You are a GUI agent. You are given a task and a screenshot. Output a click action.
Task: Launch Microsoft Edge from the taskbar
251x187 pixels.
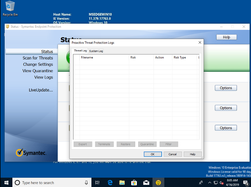[x=110, y=183]
